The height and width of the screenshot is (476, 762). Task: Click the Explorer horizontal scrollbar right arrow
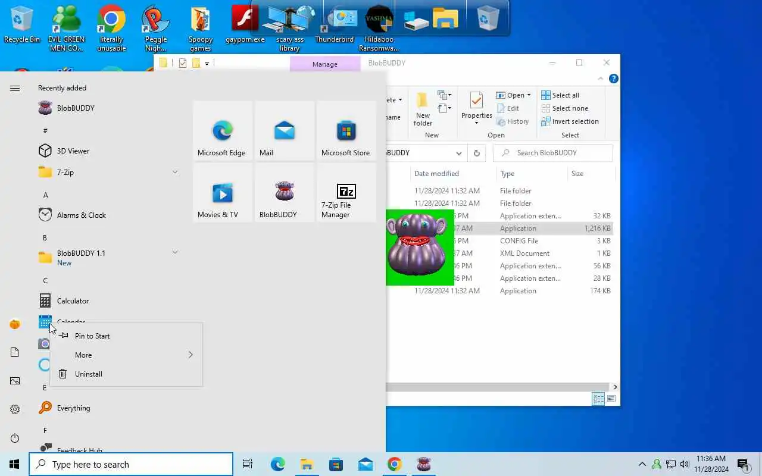615,387
